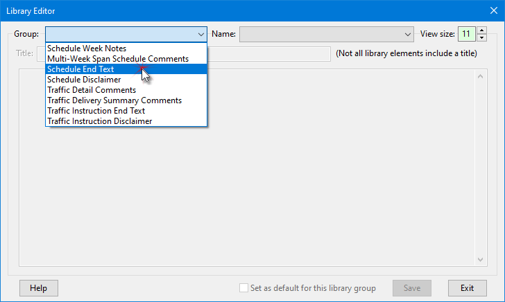The width and height of the screenshot is (505, 302).
Task: Decrease View size with down arrow
Action: click(481, 37)
